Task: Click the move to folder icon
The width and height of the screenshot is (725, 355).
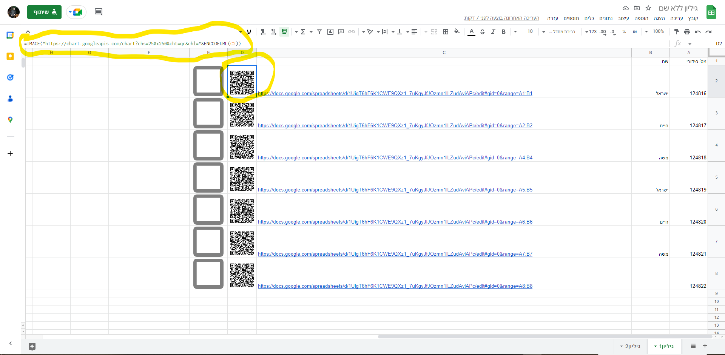Action: click(x=637, y=8)
